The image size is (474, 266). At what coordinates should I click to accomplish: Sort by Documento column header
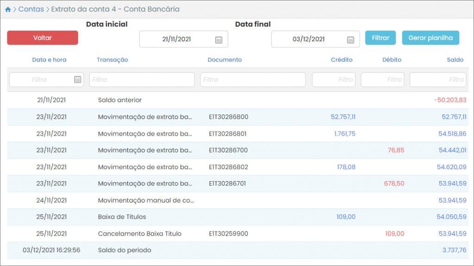click(x=225, y=60)
